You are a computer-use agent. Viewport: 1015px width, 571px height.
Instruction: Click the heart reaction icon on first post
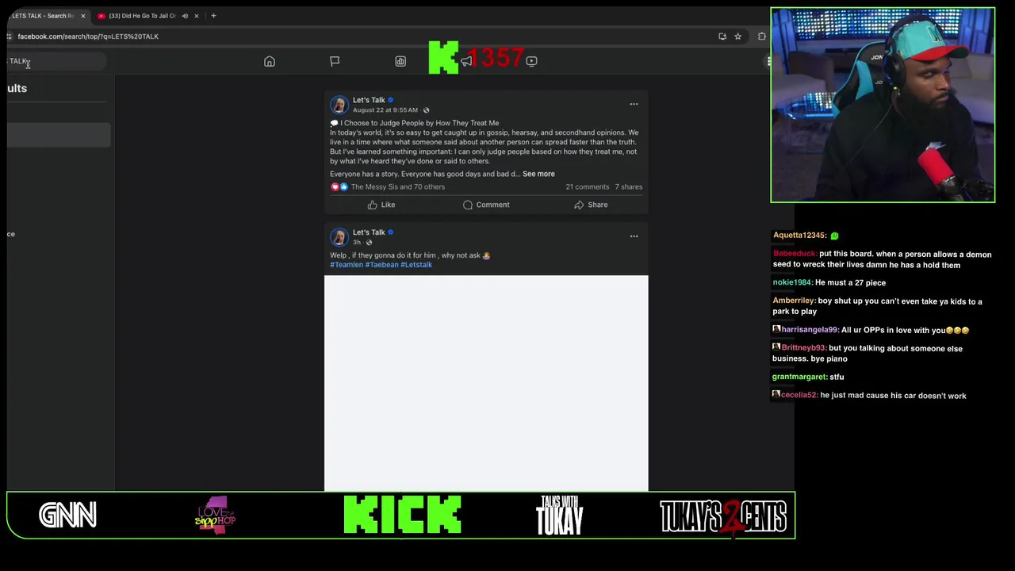point(335,187)
